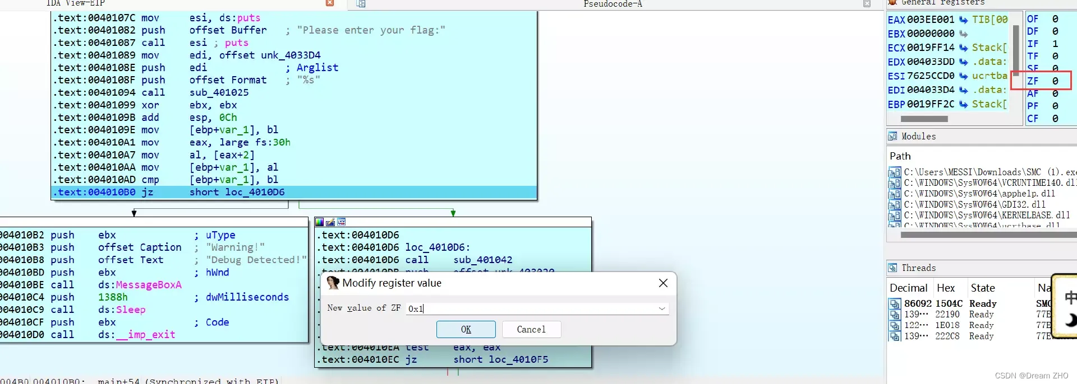Screen dimensions: 1077x384
Task: Click the Pseudocode-A tab icon
Action: (x=361, y=4)
